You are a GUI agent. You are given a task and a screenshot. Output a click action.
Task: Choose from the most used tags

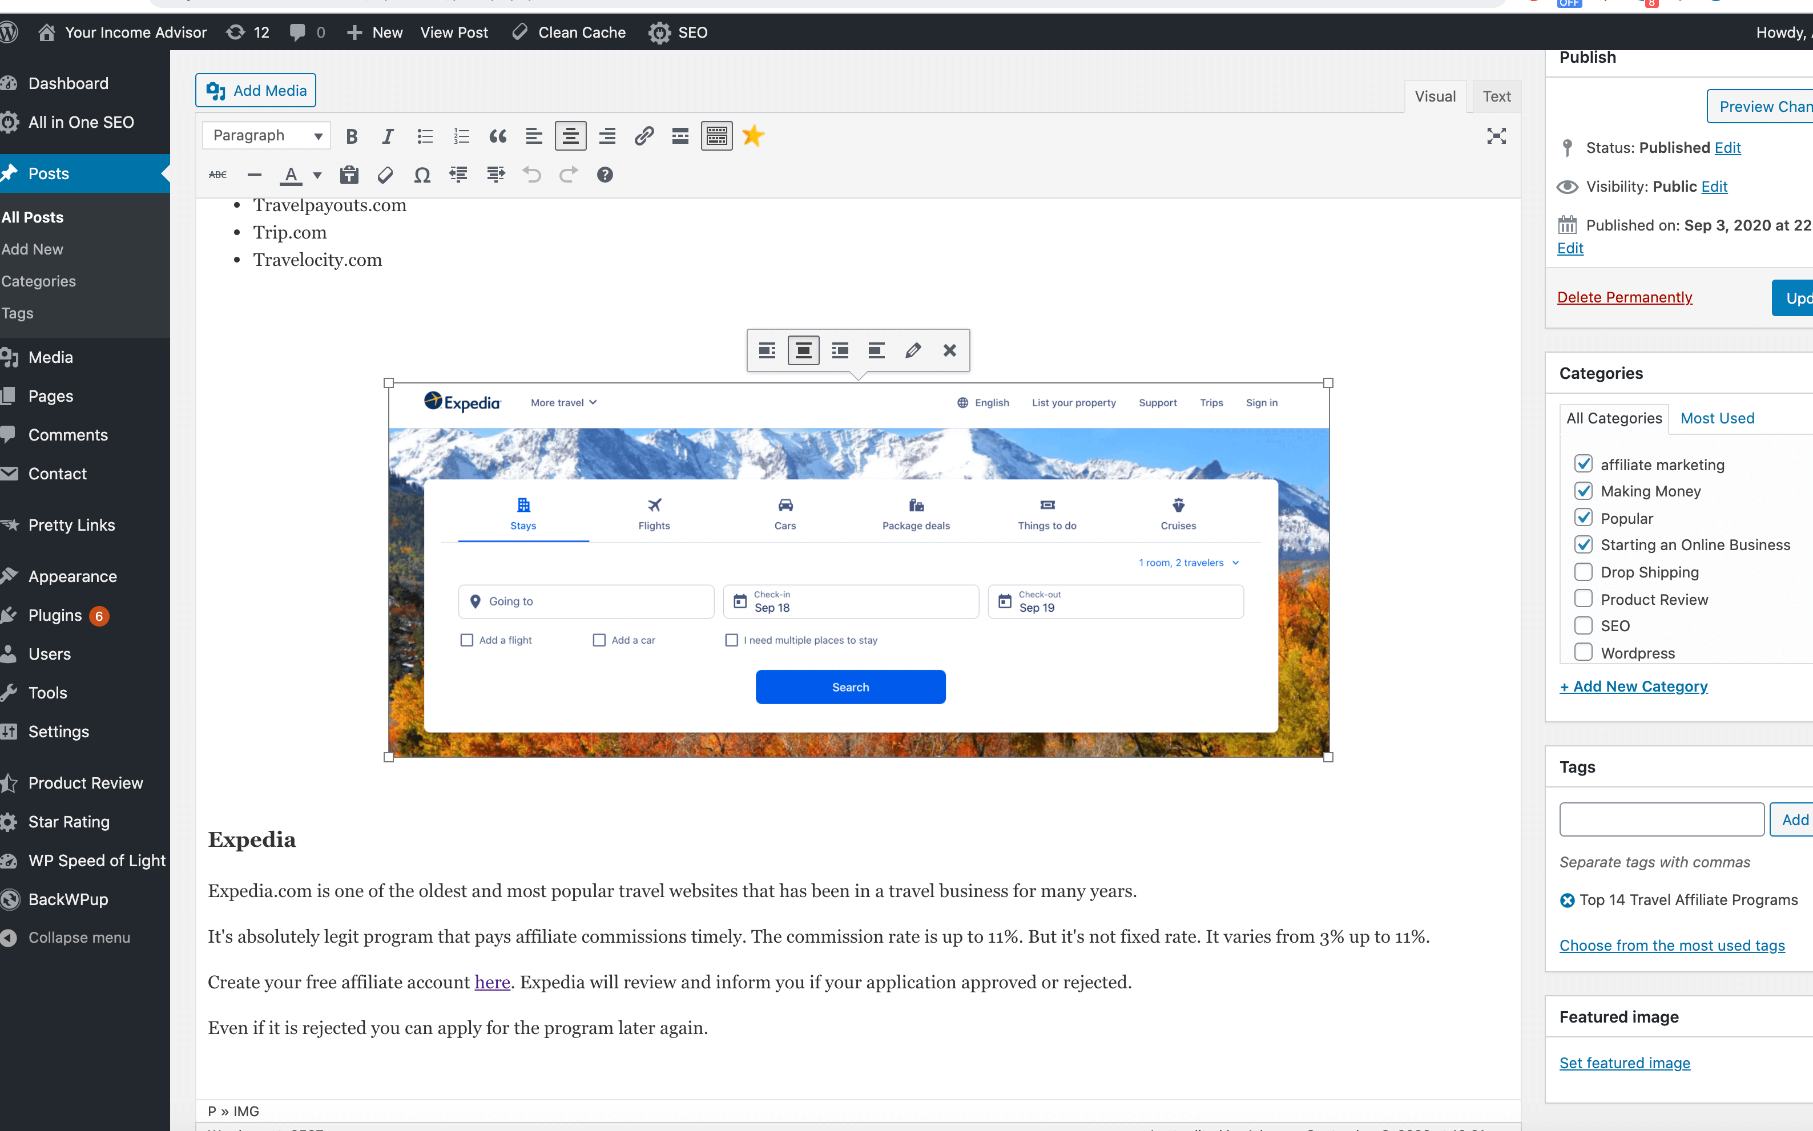tap(1673, 946)
